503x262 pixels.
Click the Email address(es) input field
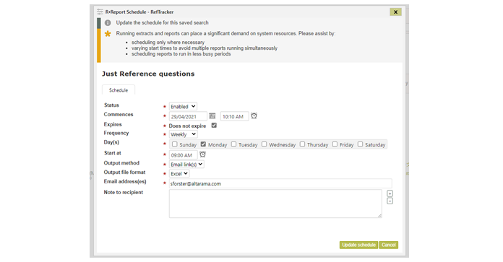(x=280, y=183)
